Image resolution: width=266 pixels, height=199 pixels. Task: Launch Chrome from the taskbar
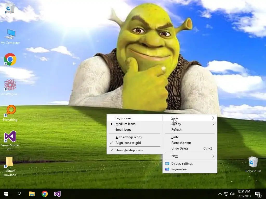(45, 194)
